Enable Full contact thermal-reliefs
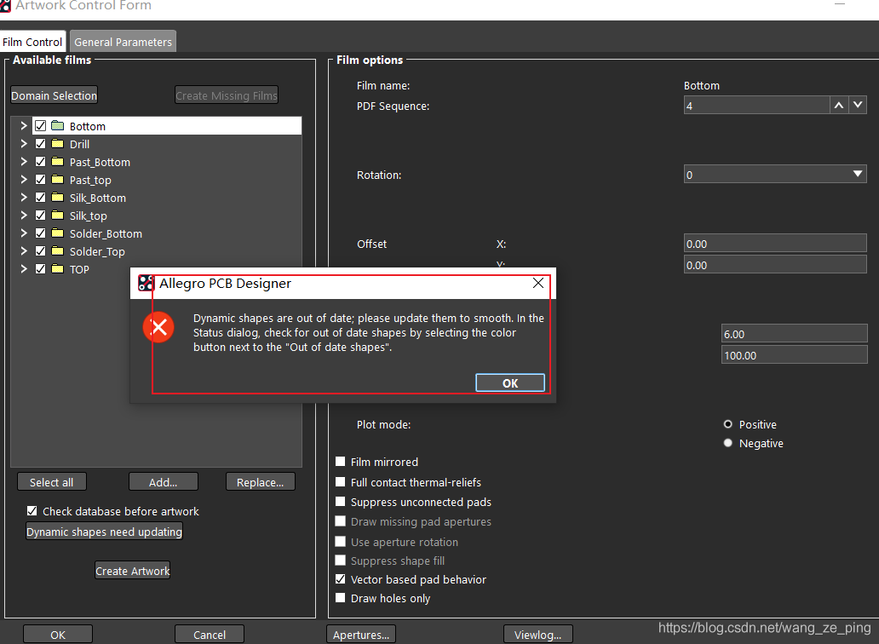The width and height of the screenshot is (879, 644). 341,482
